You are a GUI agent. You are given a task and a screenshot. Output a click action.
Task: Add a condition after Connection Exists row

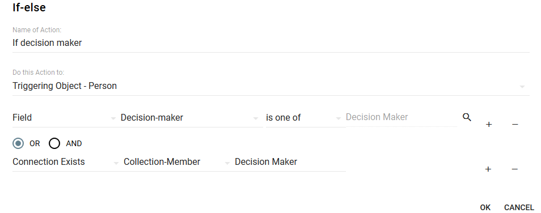click(488, 169)
